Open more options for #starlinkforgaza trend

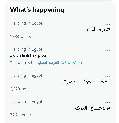point(108,50)
